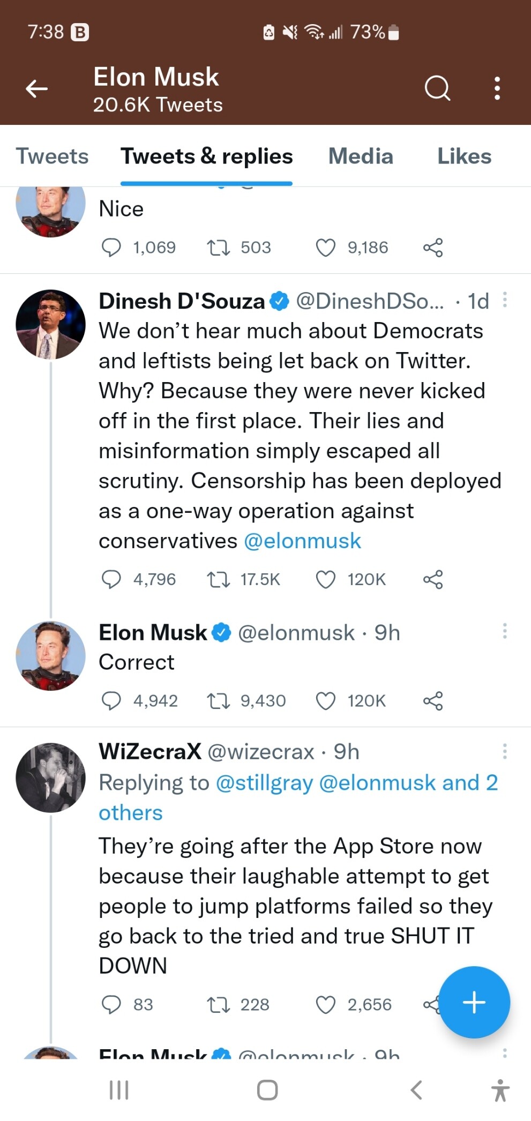Screen dimensions: 531x1121
Task: Tap the Android recent apps button
Action: pos(119,1090)
